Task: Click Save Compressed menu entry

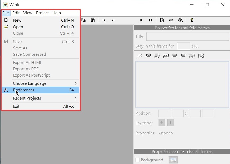Action: tap(40, 54)
